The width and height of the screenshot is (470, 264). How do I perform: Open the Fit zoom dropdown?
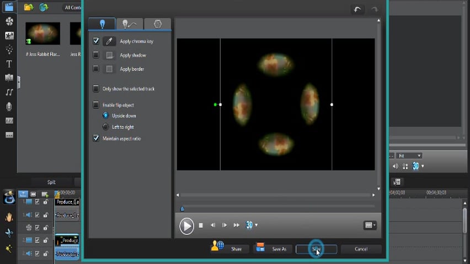[x=409, y=156]
